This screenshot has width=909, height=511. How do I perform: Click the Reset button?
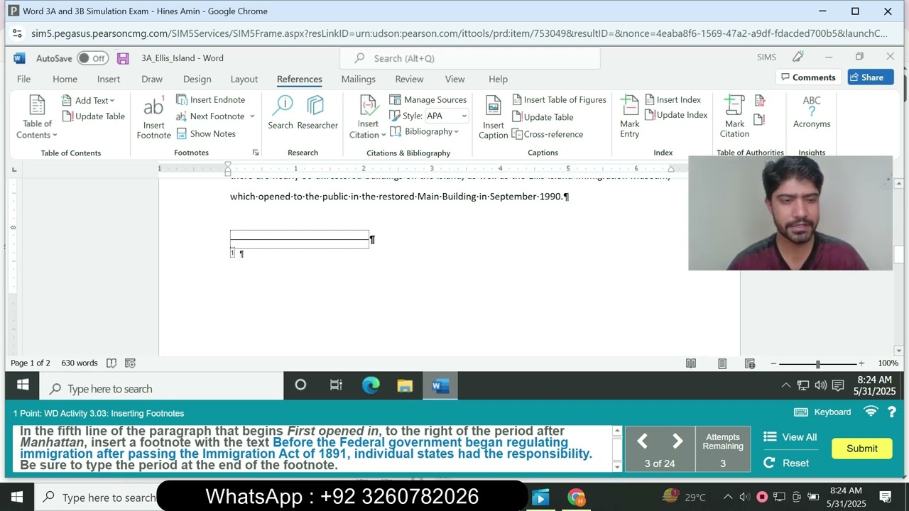[786, 463]
